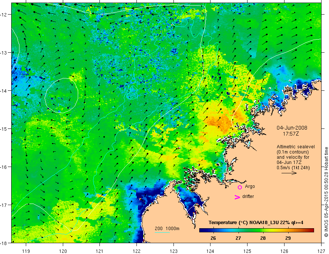Image resolution: width=329 pixels, height=254 pixels.
Task: Click the Argo legend text label
Action: coord(250,186)
